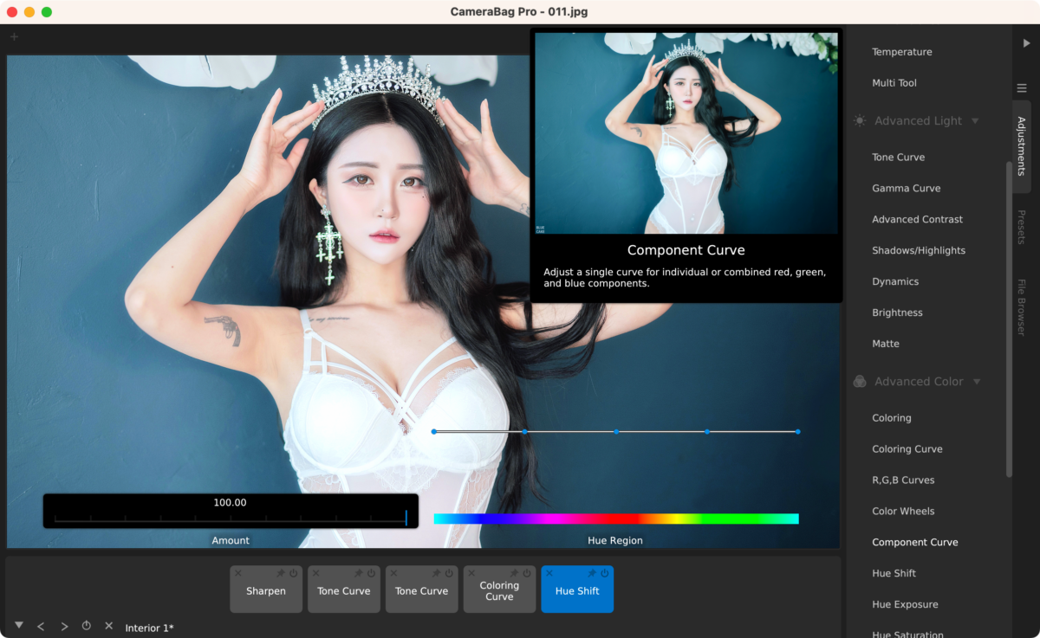
Task: Collapse the Advanced Color section arrow
Action: [977, 382]
